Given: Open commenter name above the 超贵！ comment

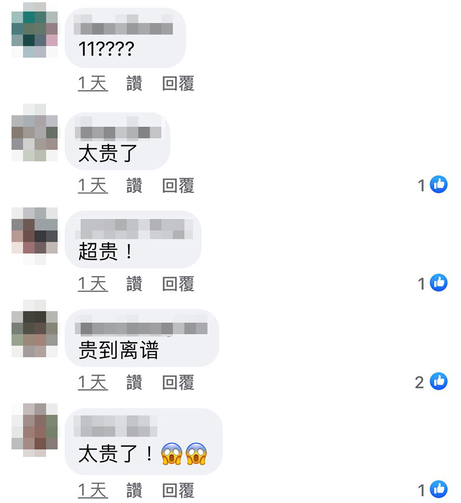Looking at the screenshot, I should [134, 229].
